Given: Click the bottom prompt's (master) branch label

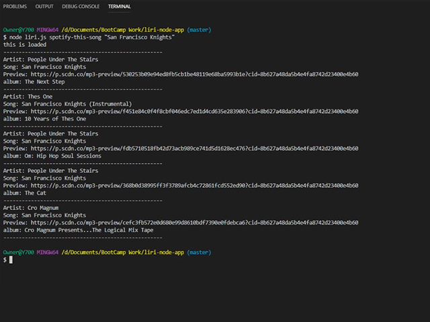Looking at the screenshot, I should pos(199,252).
